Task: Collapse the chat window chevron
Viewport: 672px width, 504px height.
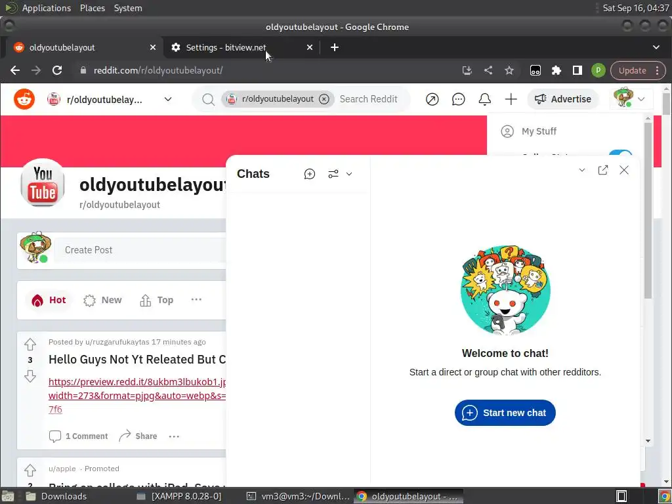Action: [x=581, y=170]
